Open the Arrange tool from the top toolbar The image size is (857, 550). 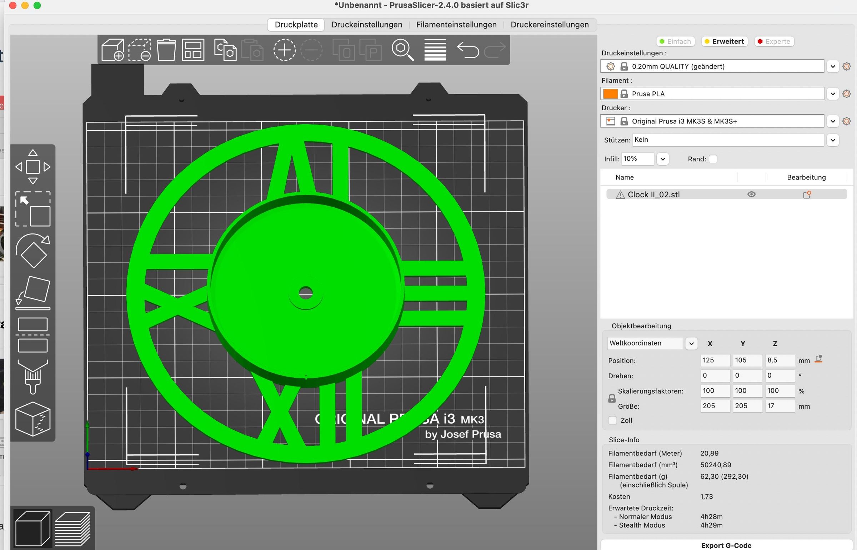click(x=193, y=50)
